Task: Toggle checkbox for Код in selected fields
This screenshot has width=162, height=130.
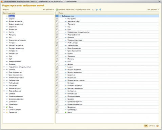Action: 57,27
